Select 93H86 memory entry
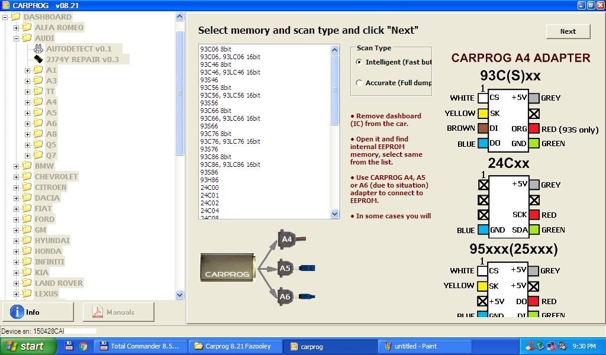The height and width of the screenshot is (355, 606). [209, 180]
